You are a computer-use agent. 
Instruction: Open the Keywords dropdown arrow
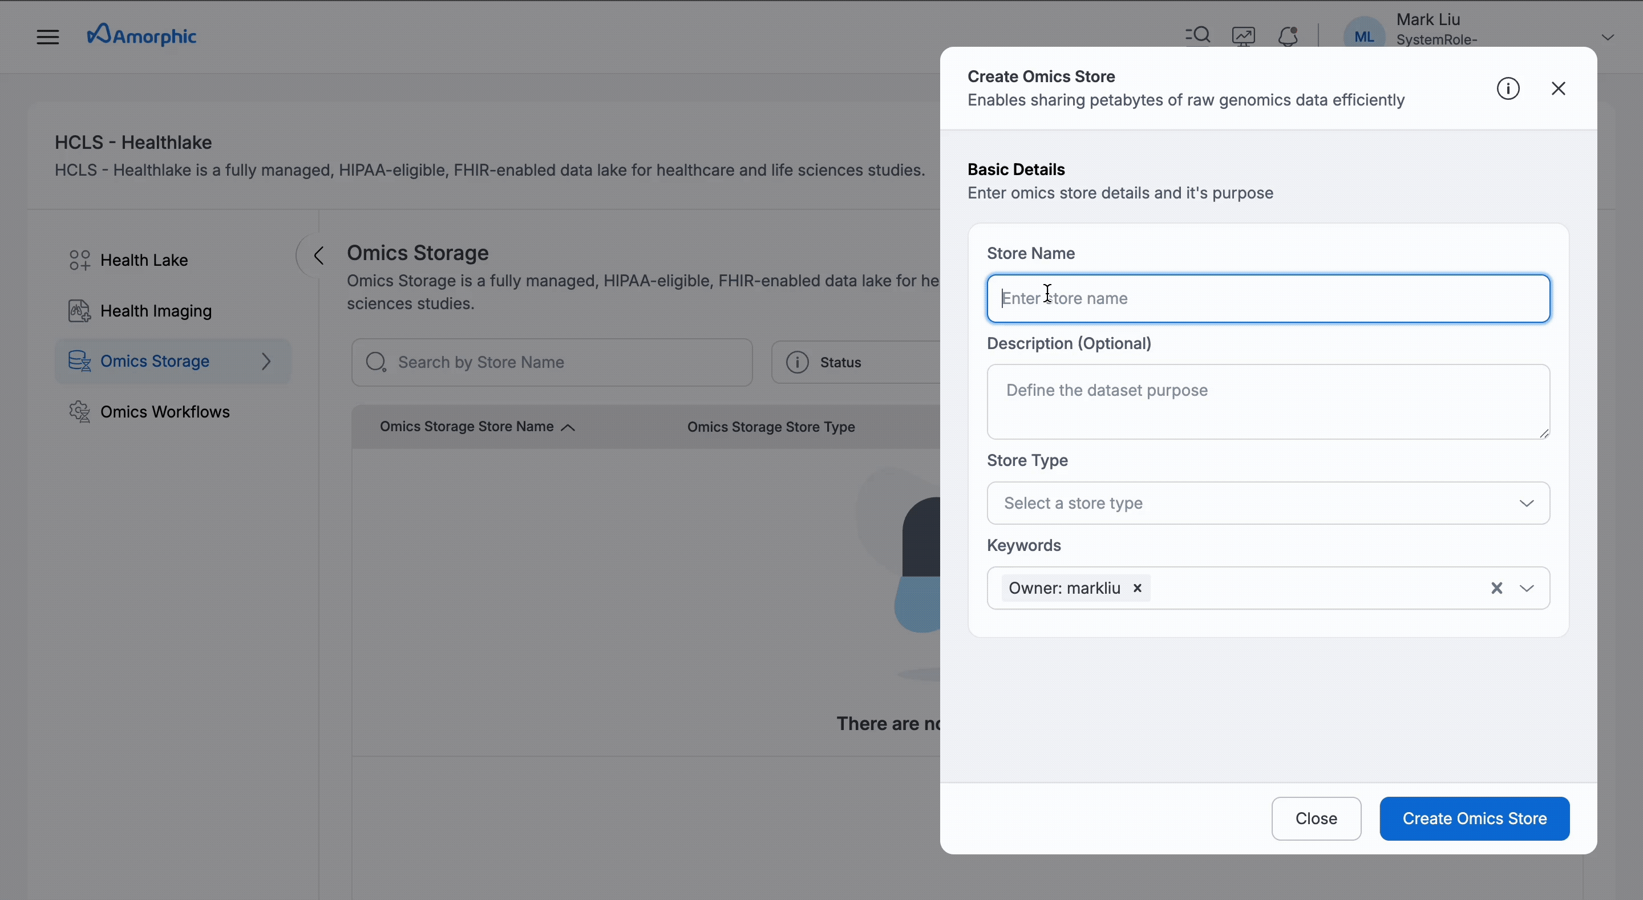[x=1527, y=588]
